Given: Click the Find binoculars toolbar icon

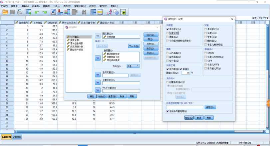Looking at the screenshot, I should 84,12.
